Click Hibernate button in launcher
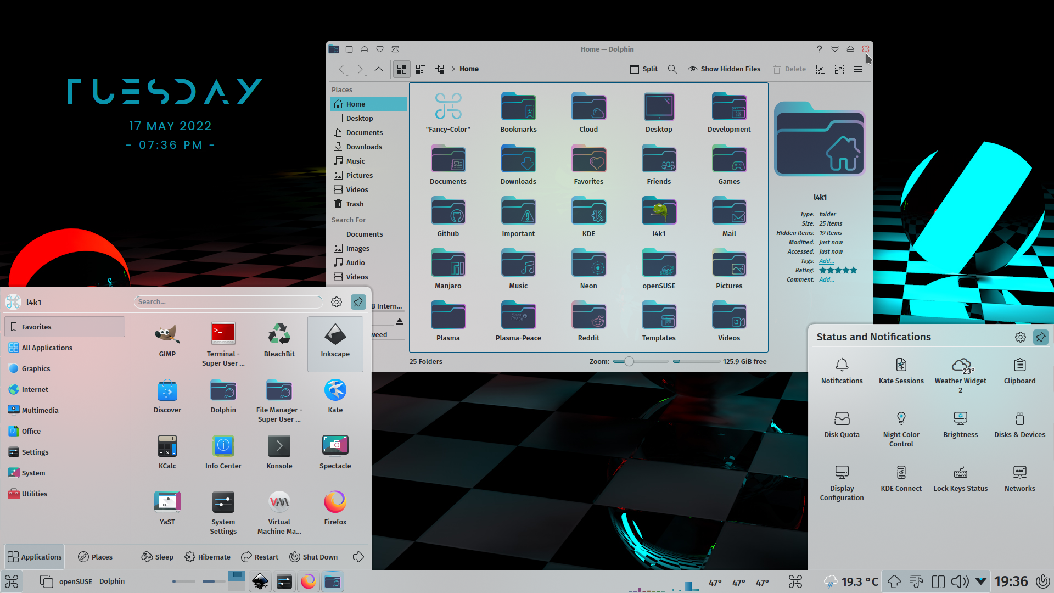Viewport: 1054px width, 593px height. [208, 557]
